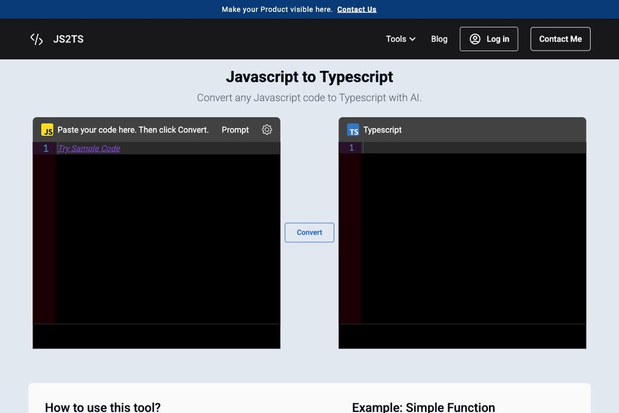Follow the Contact Us banner link
Screen dimensions: 619x413
pyautogui.click(x=356, y=10)
